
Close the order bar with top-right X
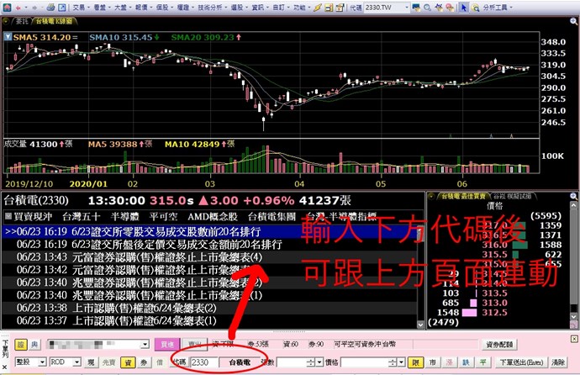tap(574, 339)
